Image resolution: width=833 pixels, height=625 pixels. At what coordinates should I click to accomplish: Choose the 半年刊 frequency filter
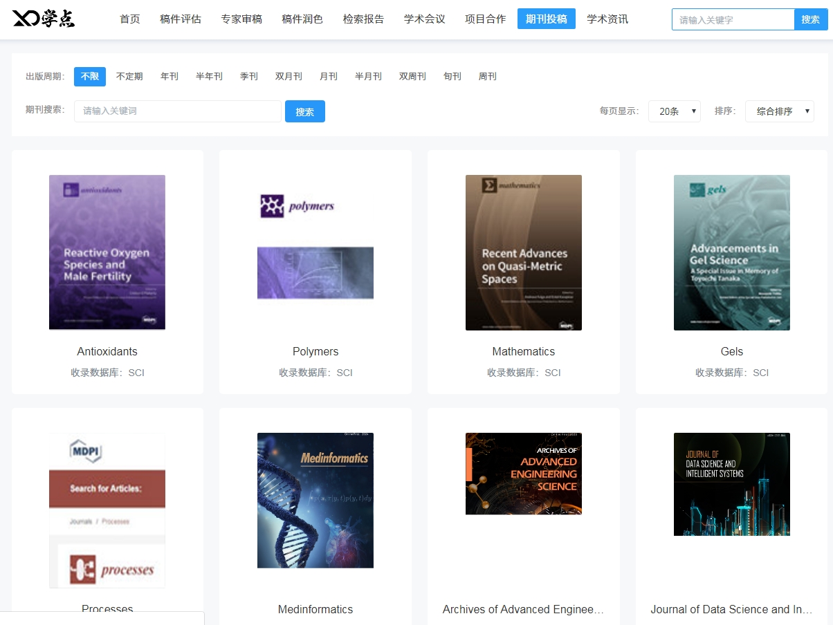209,77
